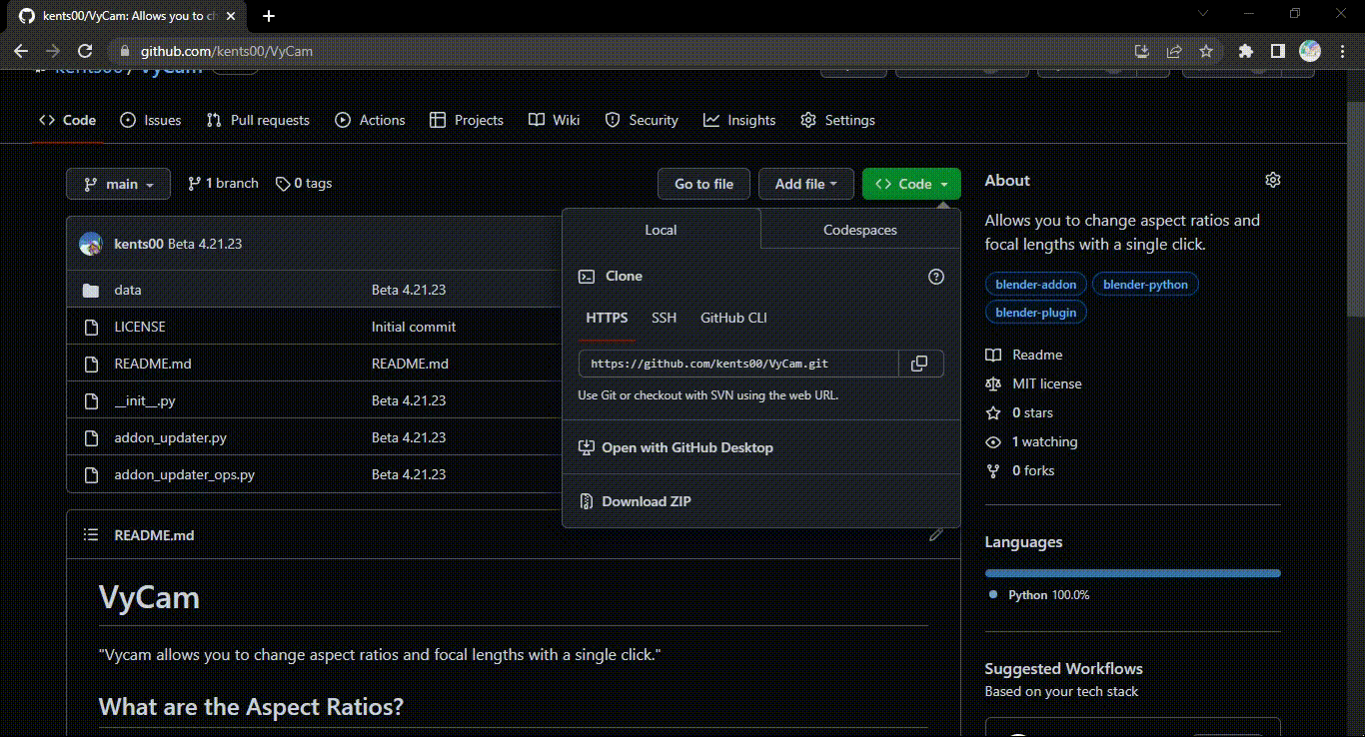Open the LICENSE file

[140, 327]
